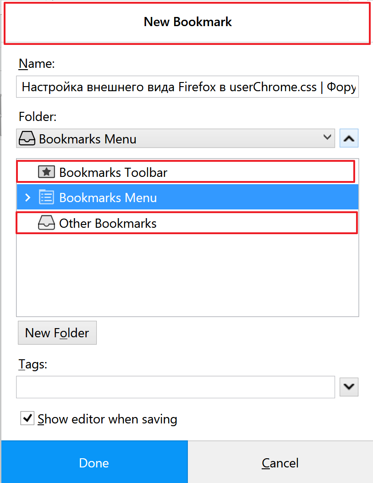Cancel the New Bookmark dialog
This screenshot has height=483, width=373.
(x=280, y=462)
